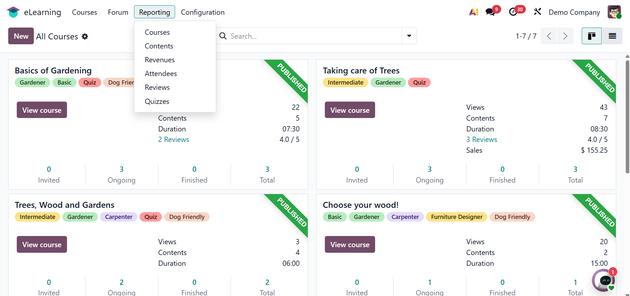Select Revenues from the Reporting menu
This screenshot has height=296, width=630.
(x=160, y=60)
